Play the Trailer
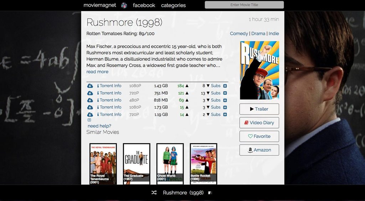 259,109
